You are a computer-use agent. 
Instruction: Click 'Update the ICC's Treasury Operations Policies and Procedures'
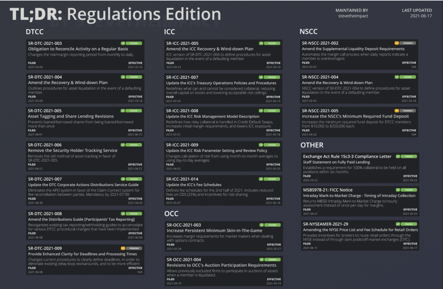pos(221,83)
